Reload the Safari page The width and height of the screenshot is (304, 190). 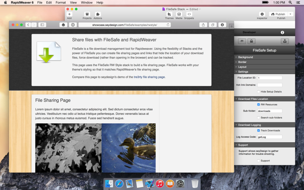(168, 24)
